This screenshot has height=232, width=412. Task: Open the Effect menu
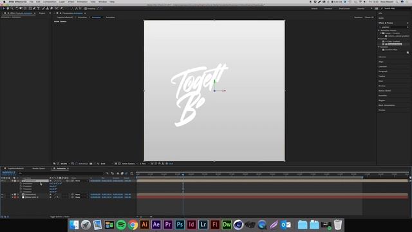click(71, 2)
